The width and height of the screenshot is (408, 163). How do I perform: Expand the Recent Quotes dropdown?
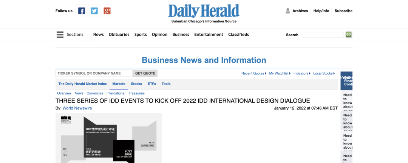click(254, 73)
